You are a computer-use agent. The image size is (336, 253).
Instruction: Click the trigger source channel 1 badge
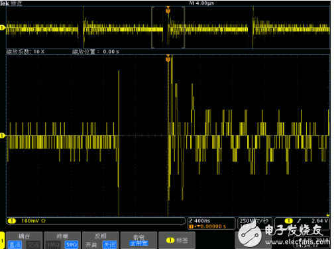288,221
